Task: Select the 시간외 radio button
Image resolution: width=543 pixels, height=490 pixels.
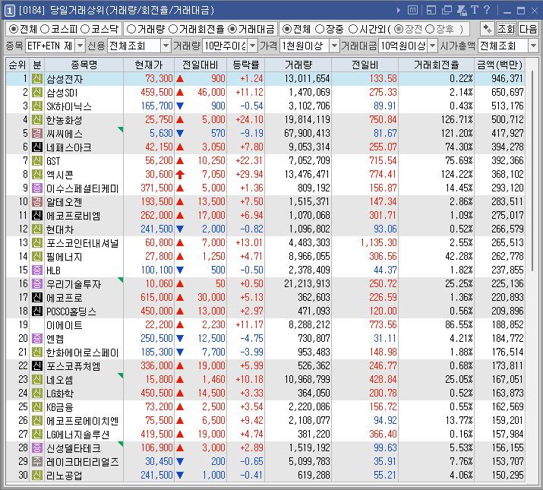Action: point(353,29)
